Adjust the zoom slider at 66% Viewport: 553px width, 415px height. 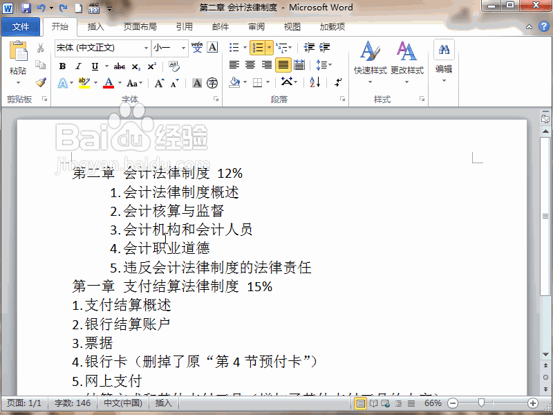coord(480,403)
